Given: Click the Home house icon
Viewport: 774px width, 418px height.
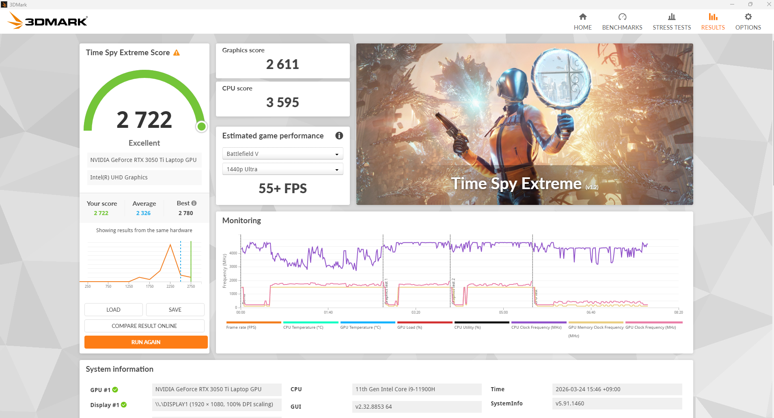Looking at the screenshot, I should click(583, 17).
